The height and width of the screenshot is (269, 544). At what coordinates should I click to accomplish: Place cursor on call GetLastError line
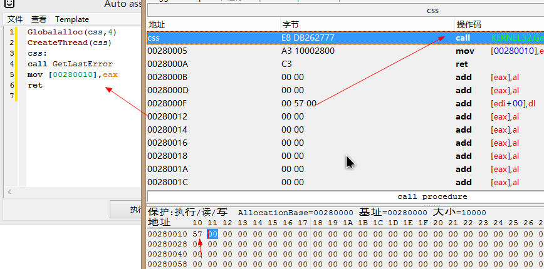[70, 64]
